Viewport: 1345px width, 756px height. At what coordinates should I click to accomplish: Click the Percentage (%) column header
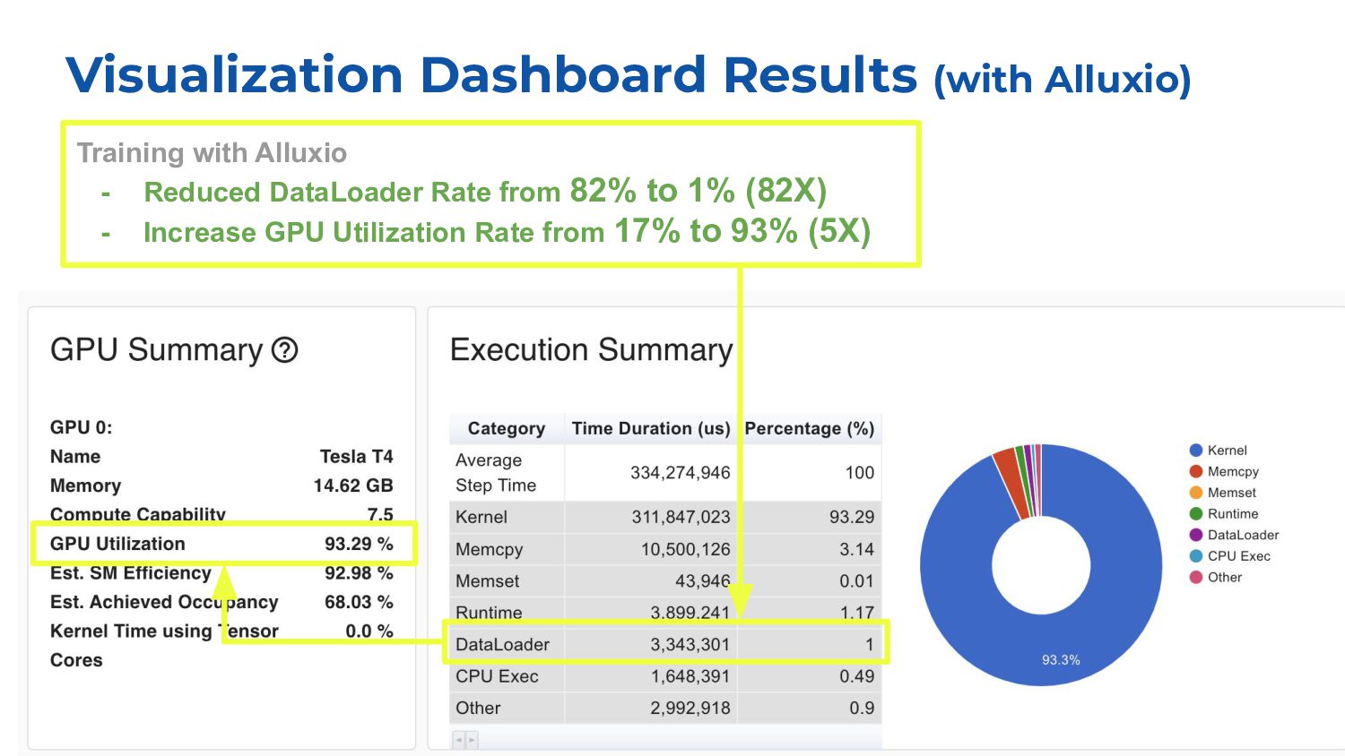point(810,429)
